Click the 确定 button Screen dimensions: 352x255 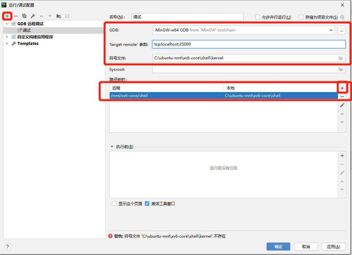click(x=278, y=246)
